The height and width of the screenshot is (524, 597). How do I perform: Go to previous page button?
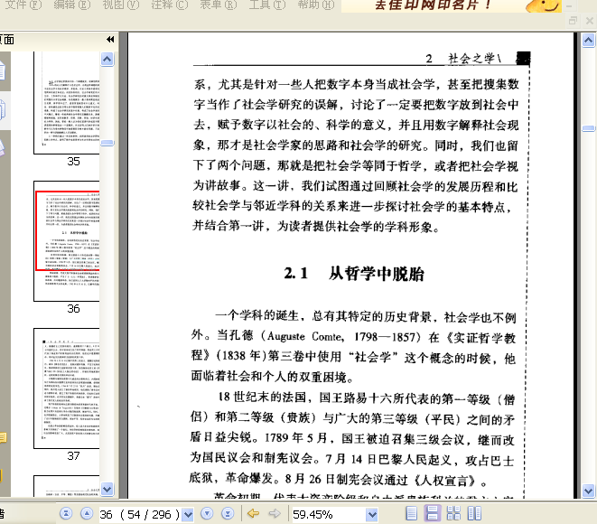click(87, 514)
